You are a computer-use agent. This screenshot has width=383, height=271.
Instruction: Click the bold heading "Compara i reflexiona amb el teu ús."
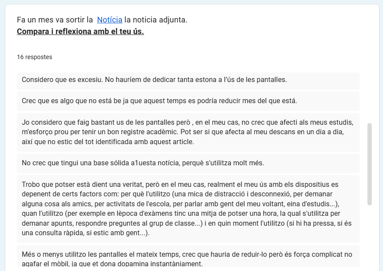coord(80,32)
